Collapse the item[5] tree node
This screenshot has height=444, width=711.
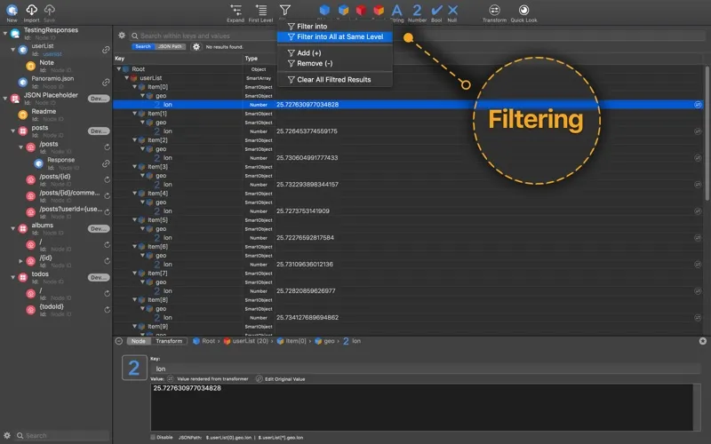point(135,219)
